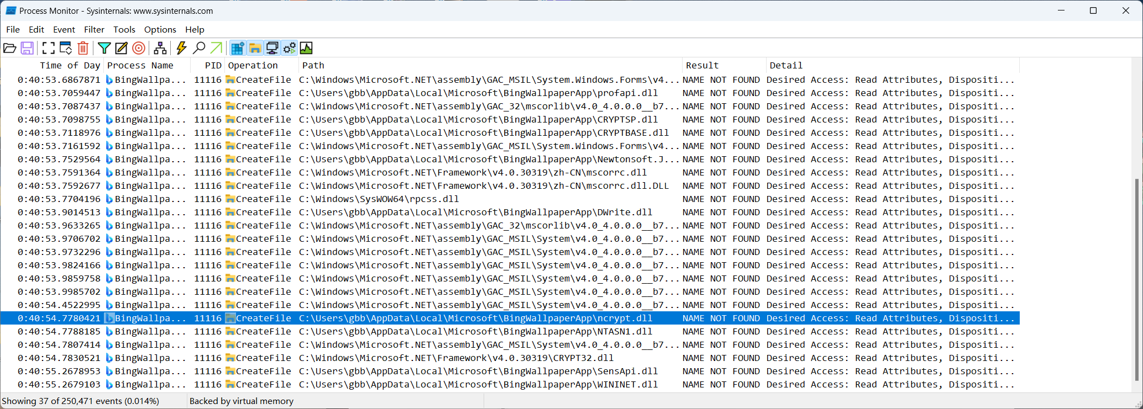Toggle Show Profiling Events graph icon
Viewport: 1143px width, 409px height.
point(306,48)
